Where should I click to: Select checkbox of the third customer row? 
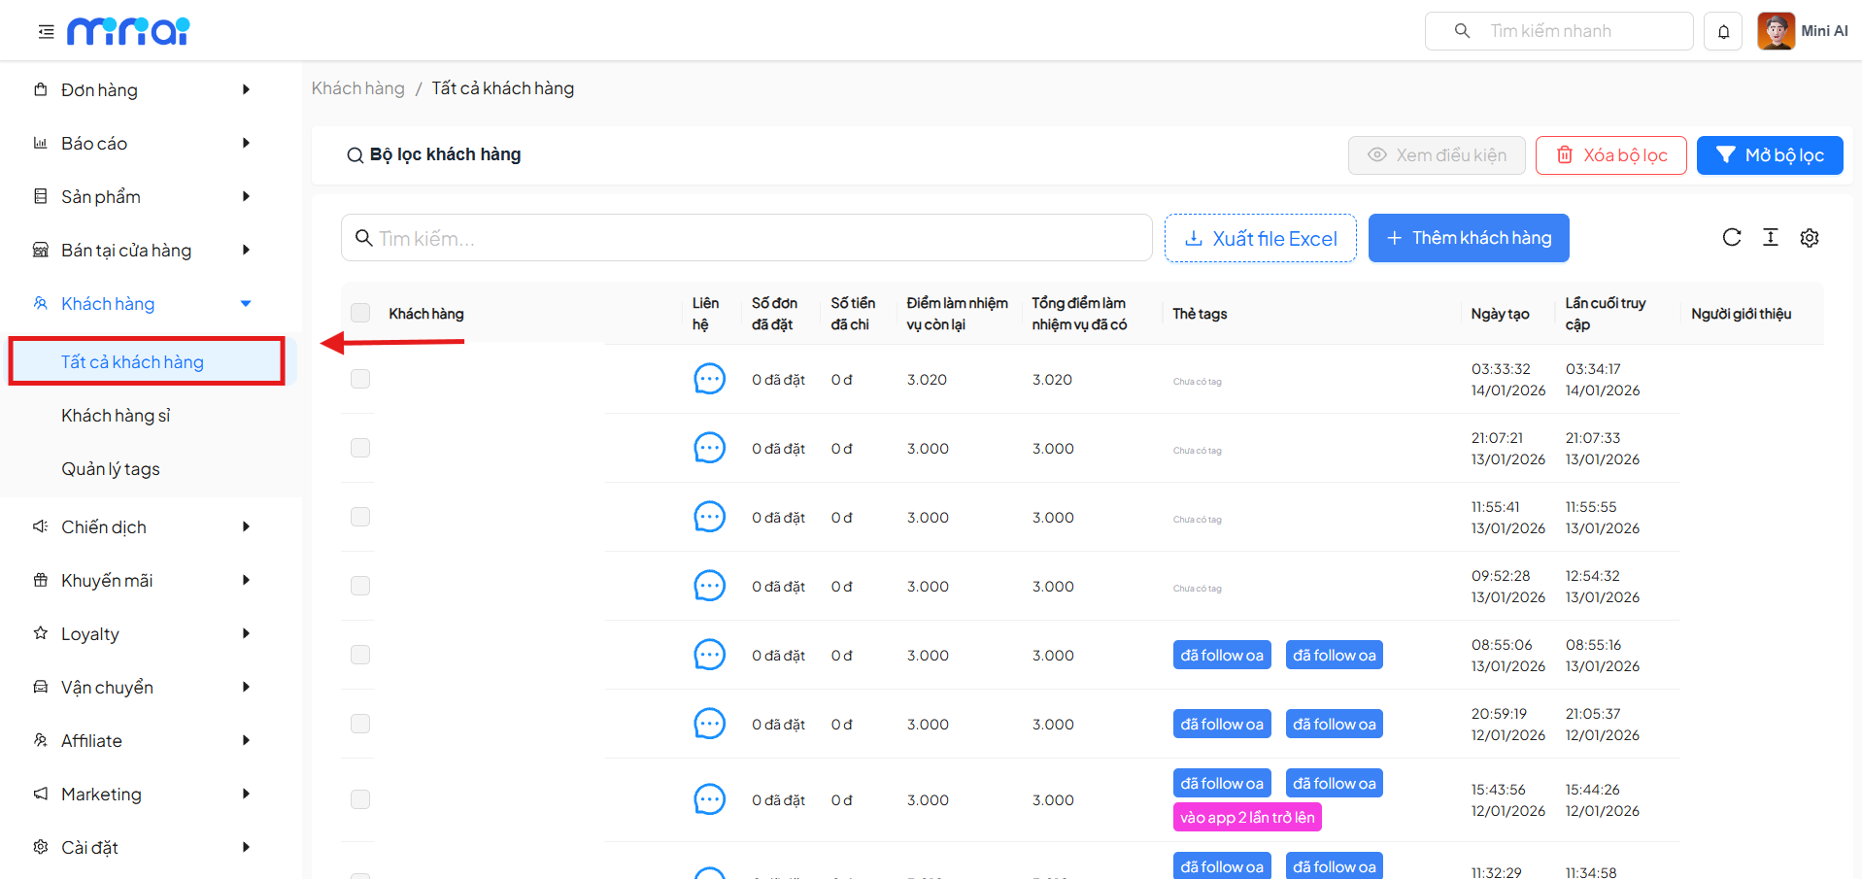click(x=360, y=517)
